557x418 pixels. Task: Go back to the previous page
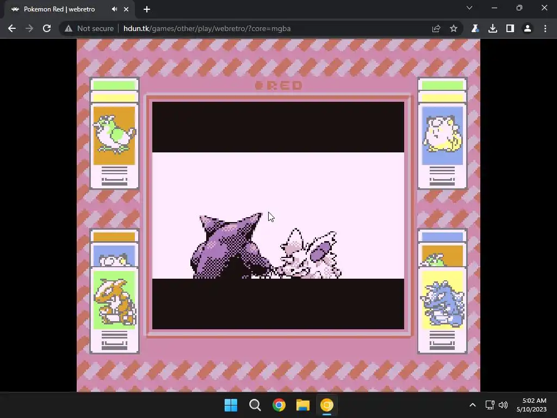(x=12, y=28)
